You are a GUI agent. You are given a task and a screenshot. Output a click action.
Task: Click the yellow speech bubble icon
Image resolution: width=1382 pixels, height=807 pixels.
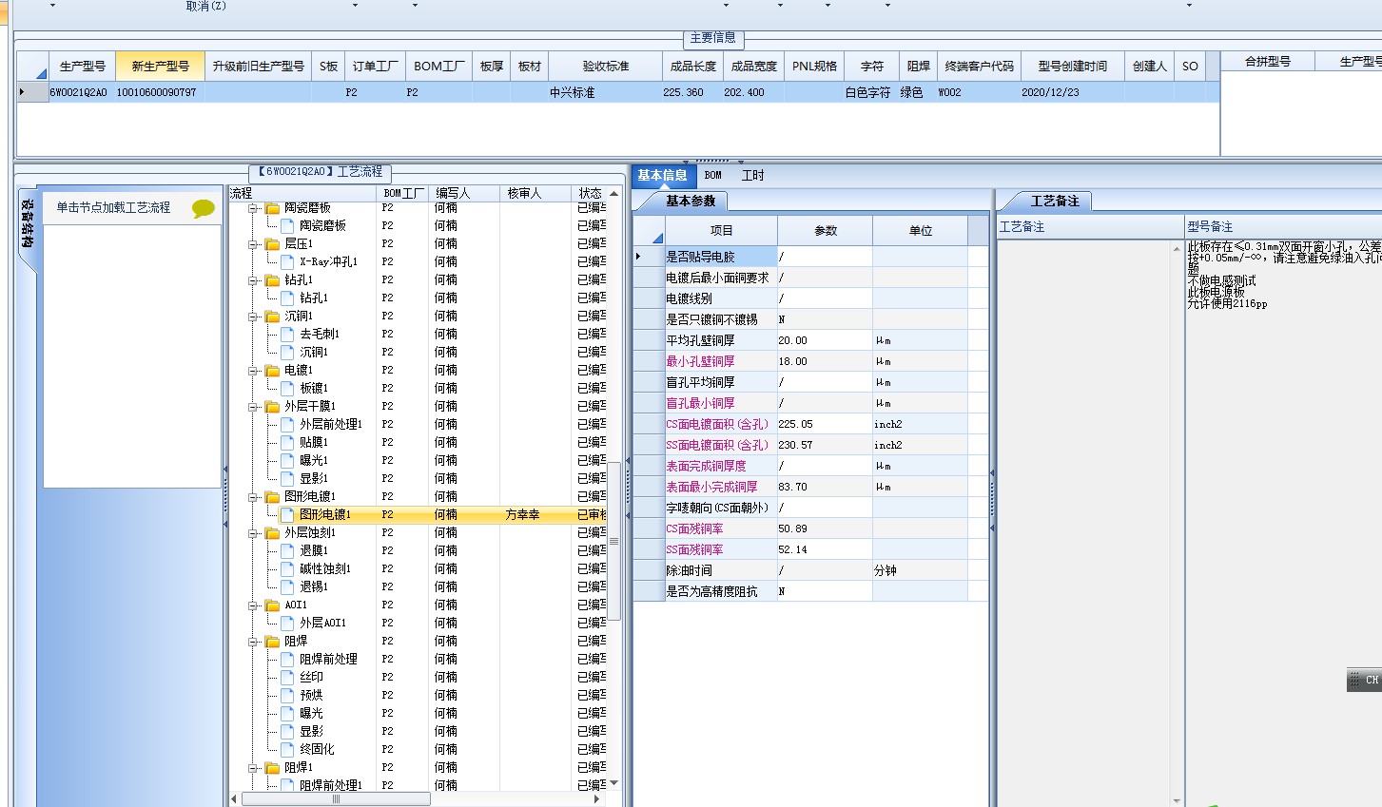[203, 208]
